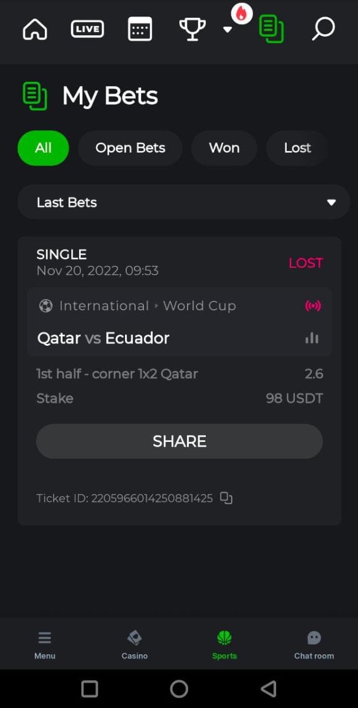Open the search magnifier icon
This screenshot has height=708, width=358.
click(x=323, y=28)
